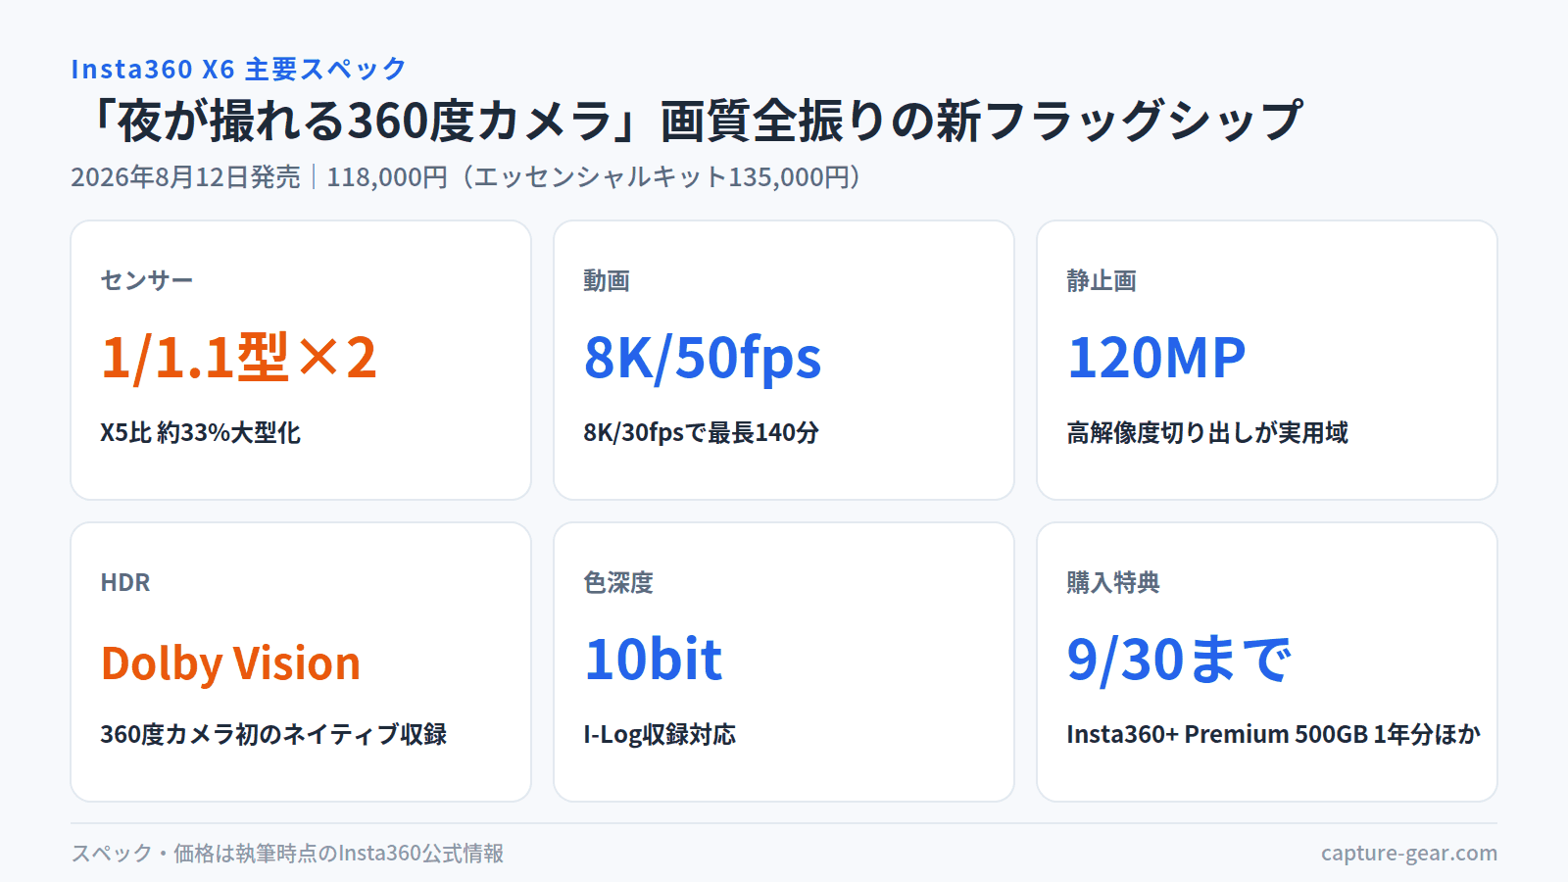Click the footer note 'スペック・価格は執筆時点のInsta360公式情報'
Image resolution: width=1568 pixels, height=882 pixels.
pyautogui.click(x=287, y=853)
